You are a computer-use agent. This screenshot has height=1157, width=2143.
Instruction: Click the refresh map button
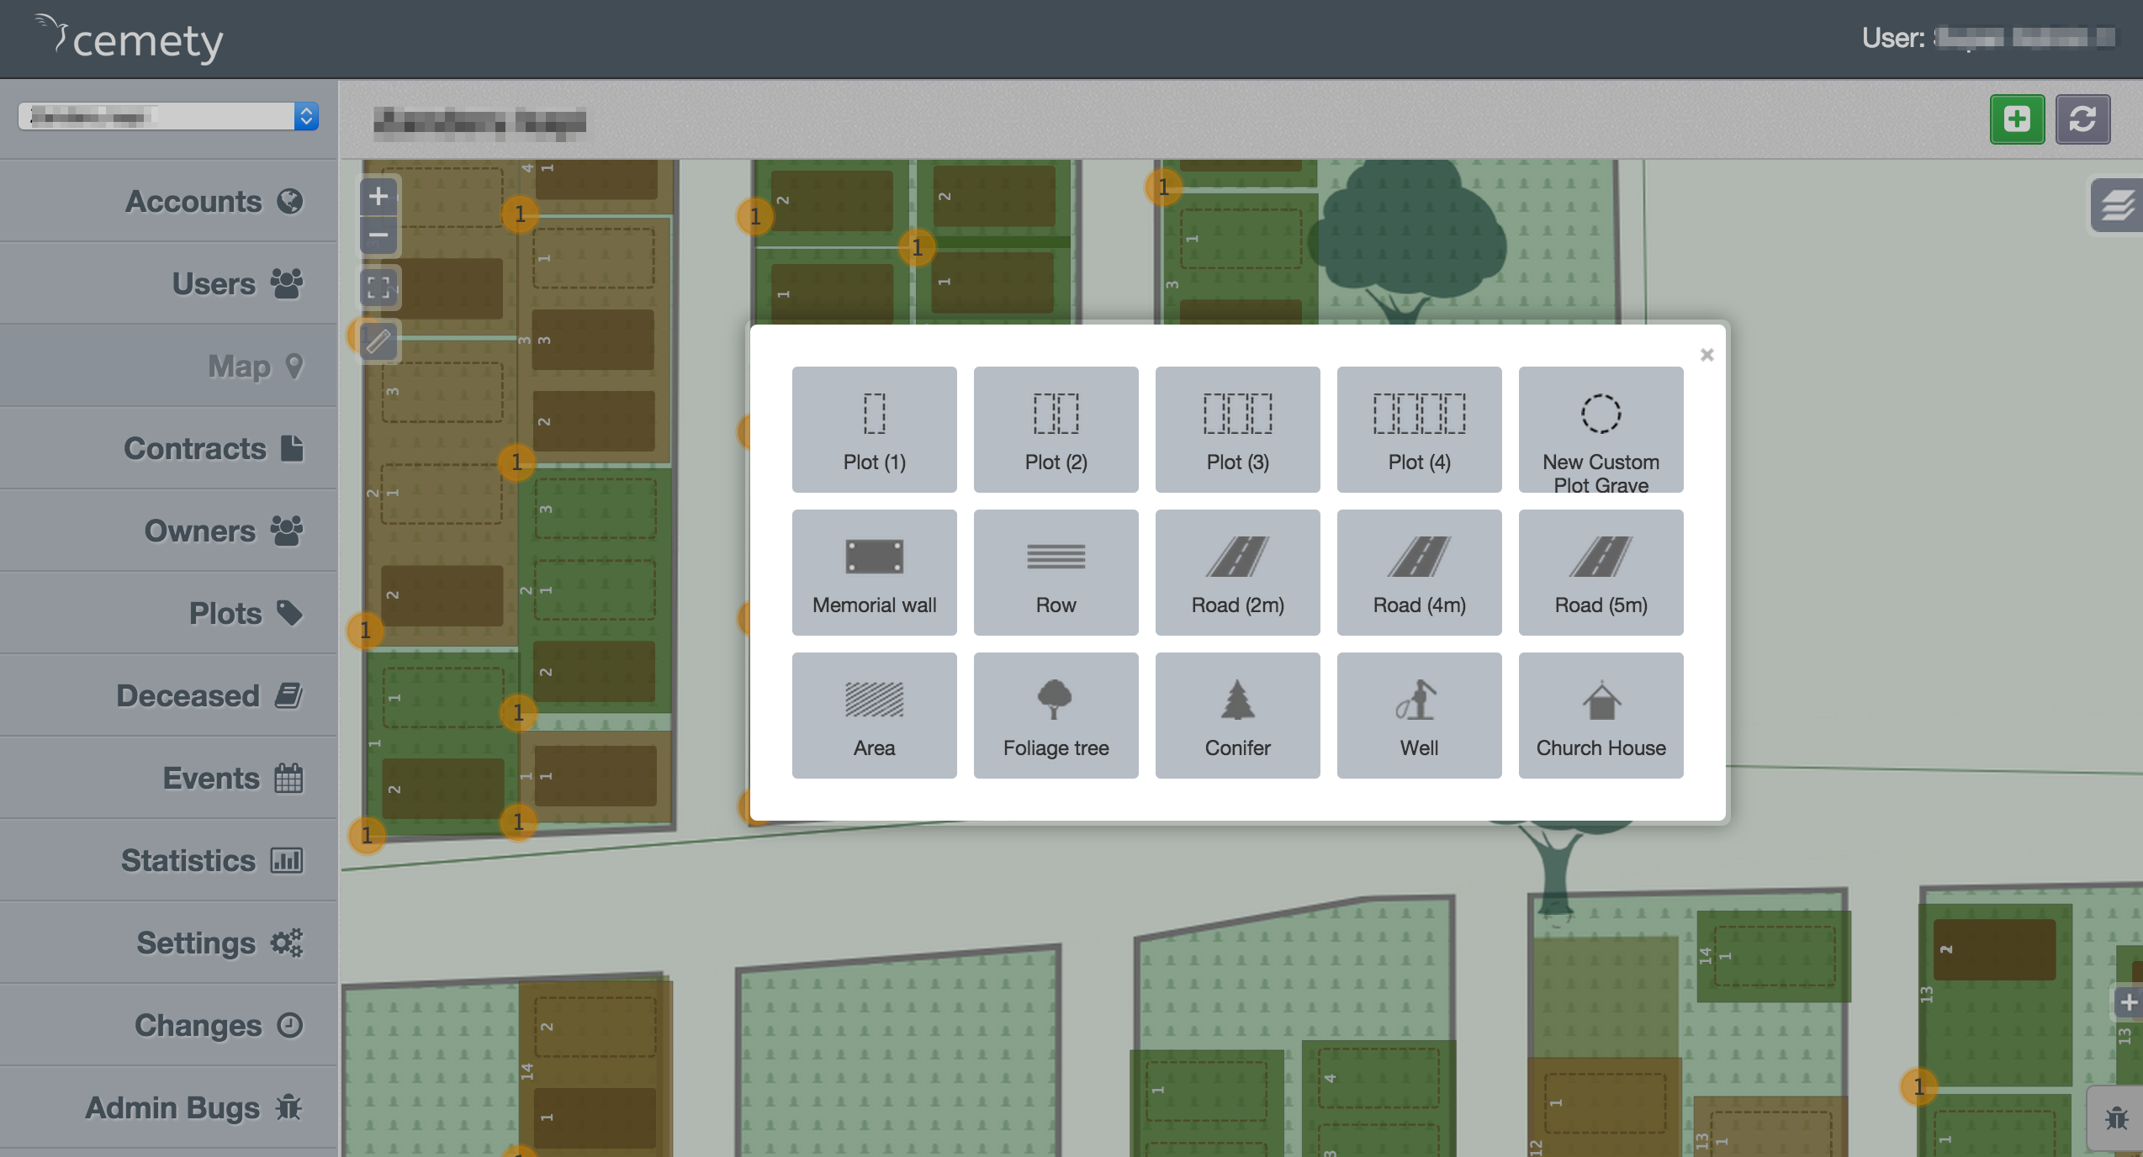pos(2082,119)
